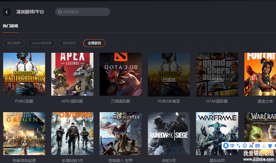Viewport: 276px width, 163px height.
Task: Open the Assassin's Creed Origins cover
Action: click(x=24, y=134)
